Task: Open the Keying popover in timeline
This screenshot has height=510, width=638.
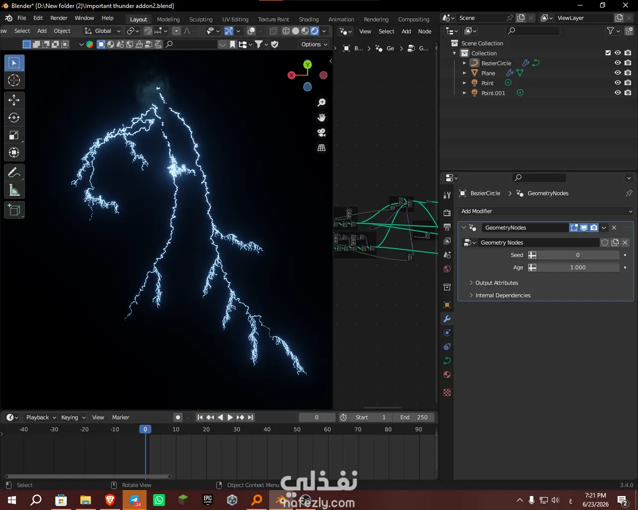Action: click(73, 417)
